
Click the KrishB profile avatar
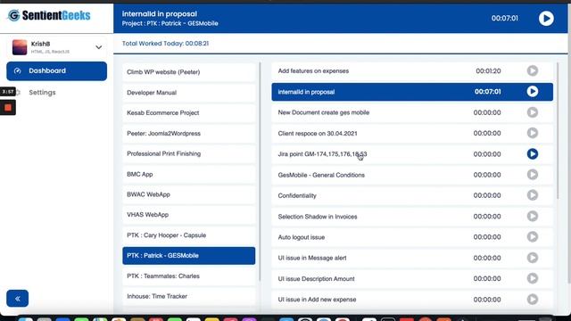20,47
